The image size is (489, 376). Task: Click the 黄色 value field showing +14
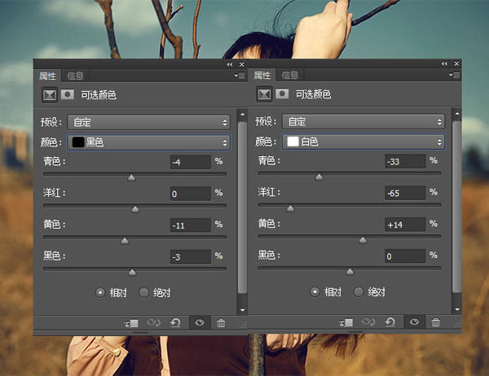[x=405, y=224]
